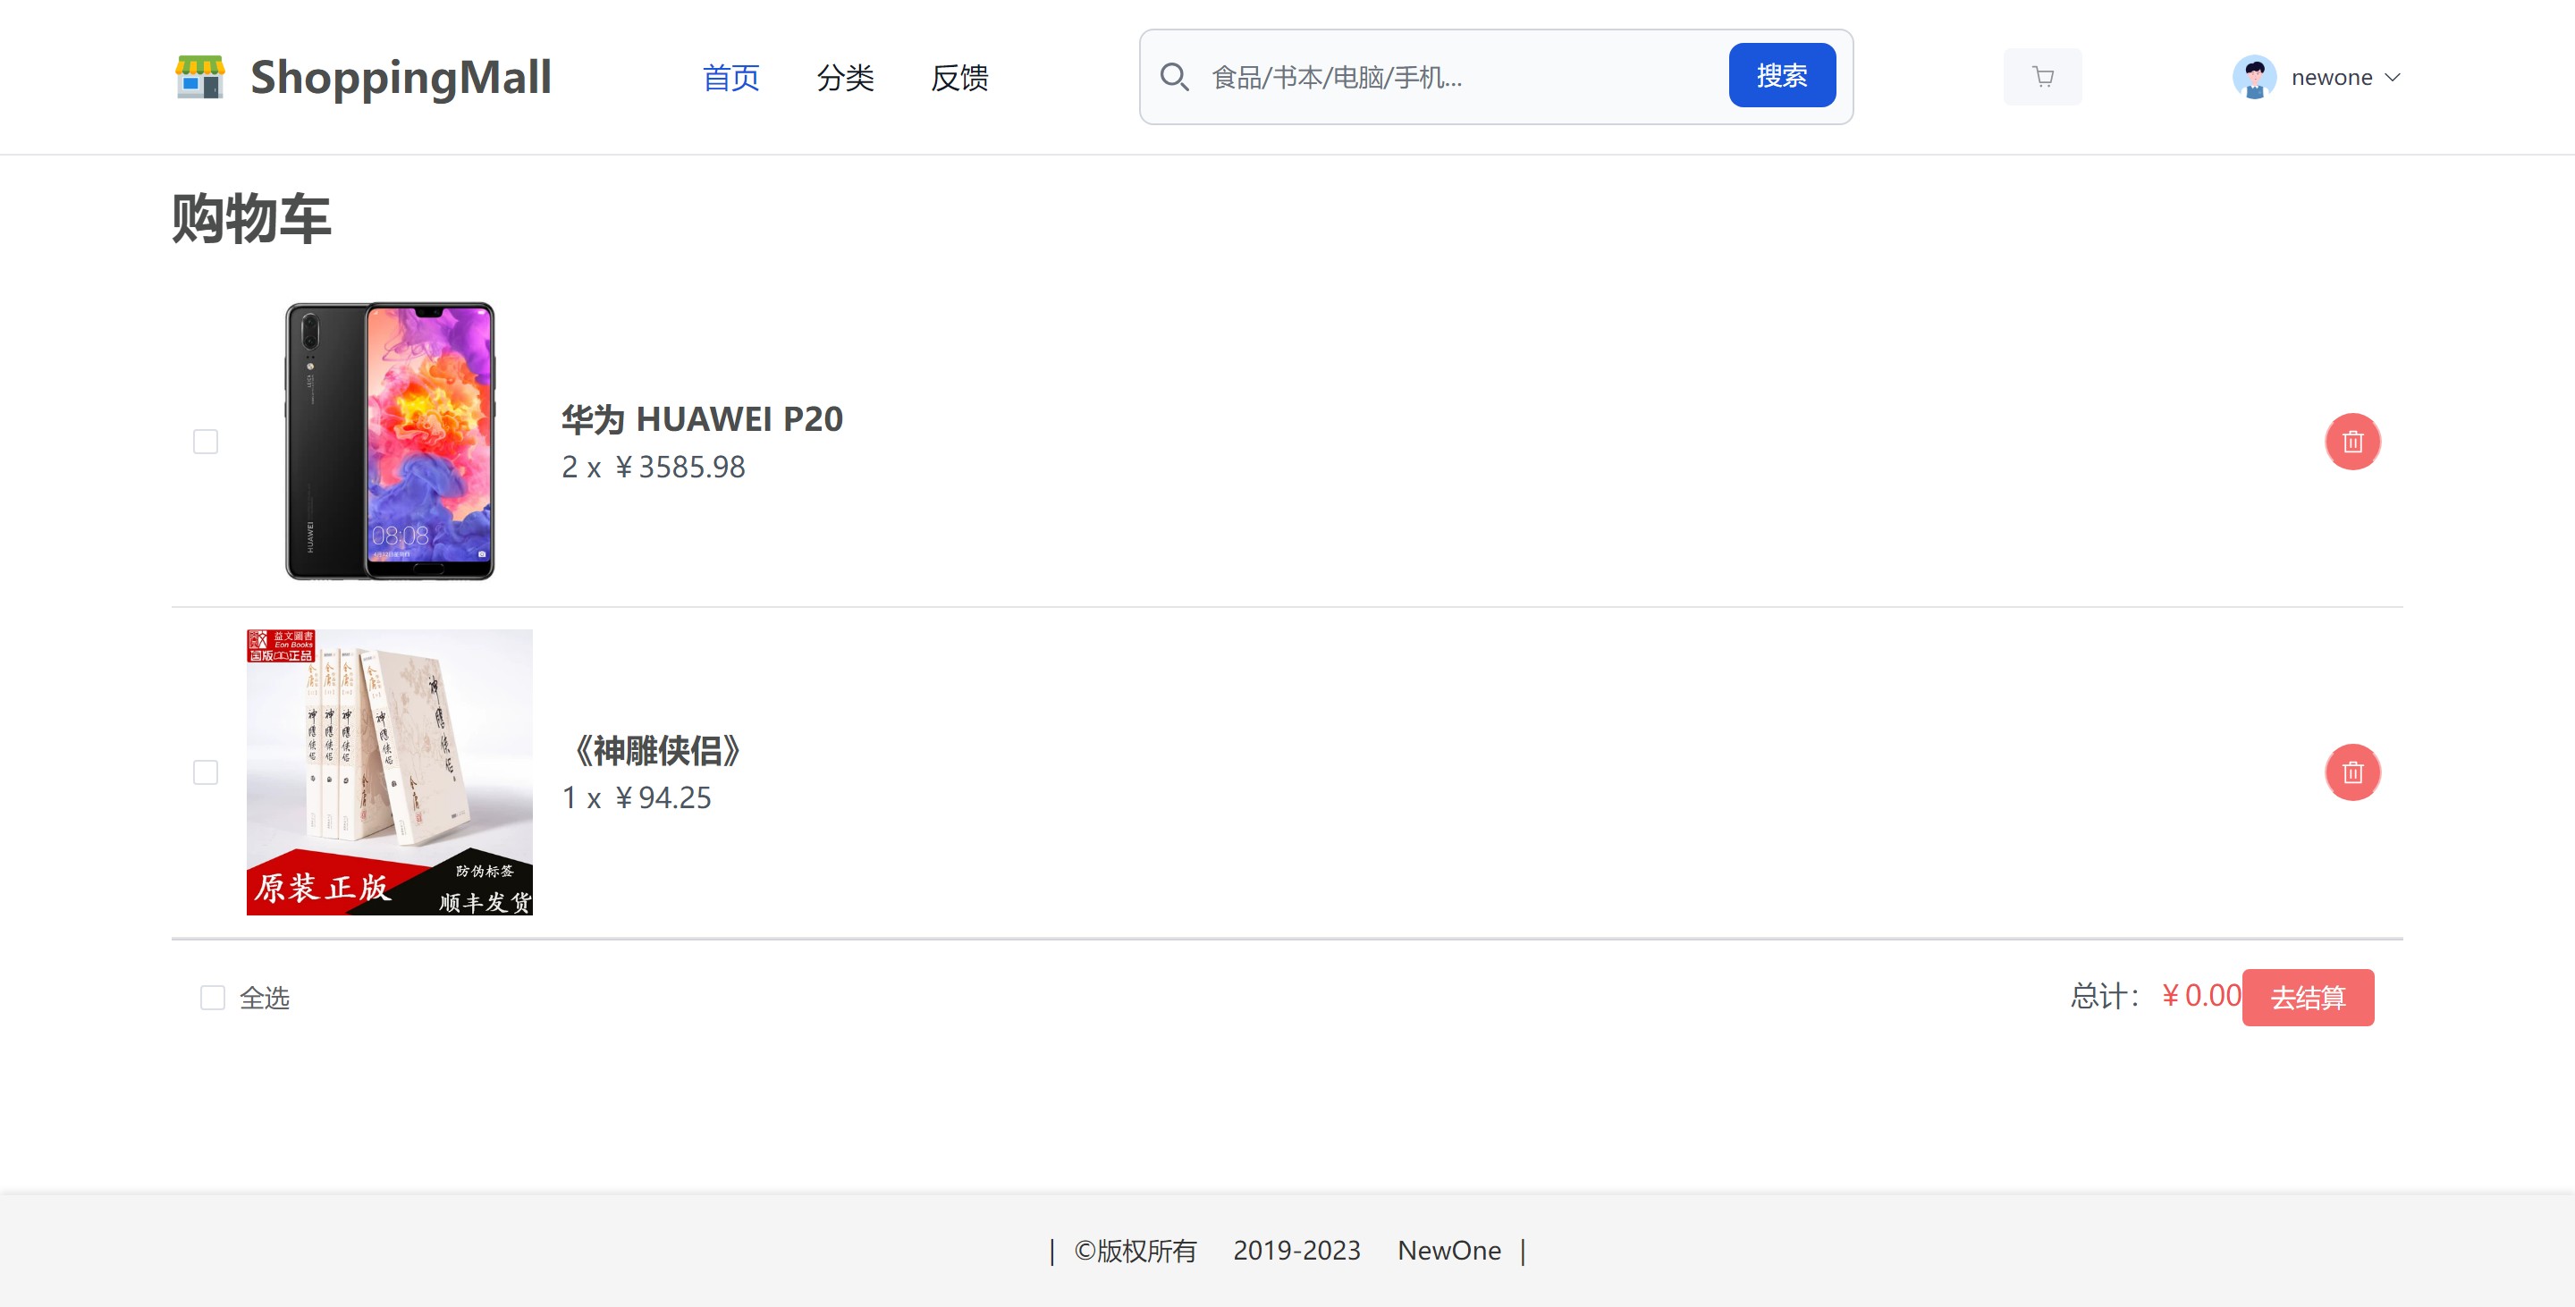Open the newone username menu
2575x1307 pixels.
coord(2331,77)
